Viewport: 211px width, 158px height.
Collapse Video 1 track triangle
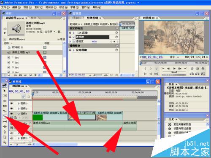[19, 113]
